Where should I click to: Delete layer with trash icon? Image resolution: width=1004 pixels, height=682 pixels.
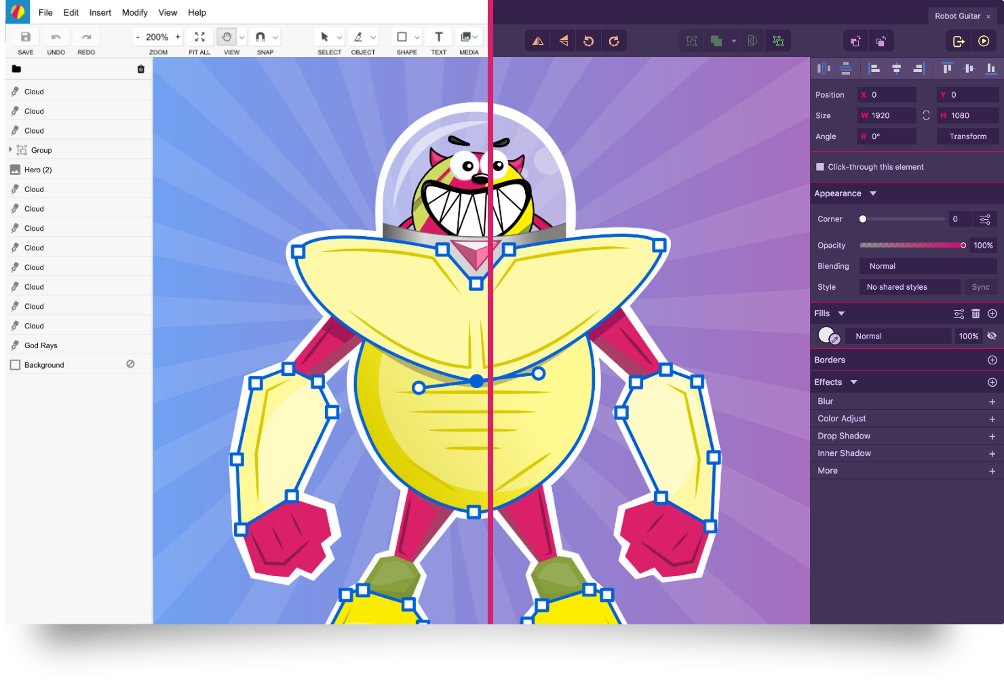141,69
